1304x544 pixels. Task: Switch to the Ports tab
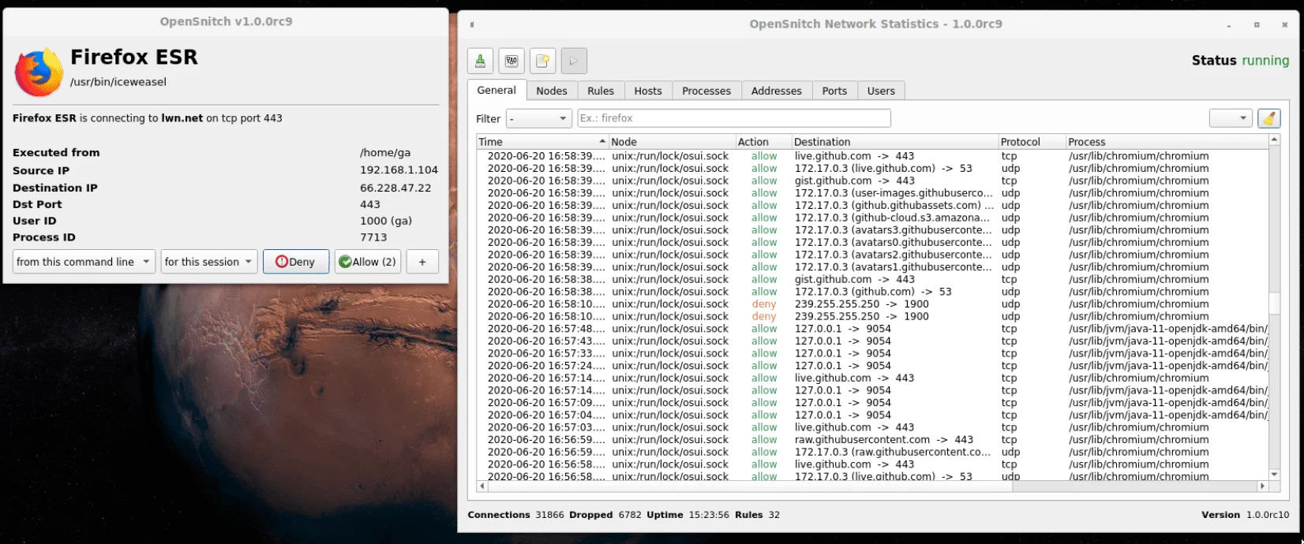[x=834, y=91]
